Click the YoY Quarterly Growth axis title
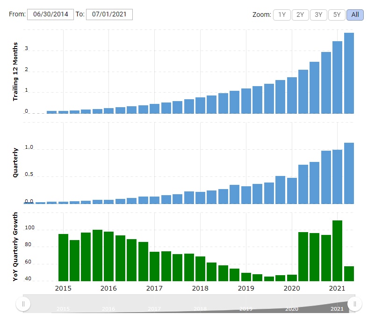The width and height of the screenshot is (375, 321). coord(15,247)
